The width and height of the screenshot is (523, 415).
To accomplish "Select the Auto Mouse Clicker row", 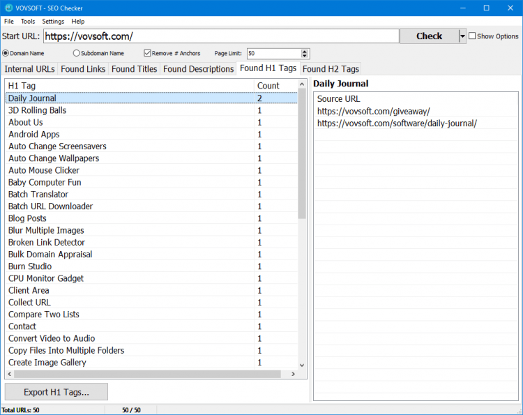I will point(151,170).
